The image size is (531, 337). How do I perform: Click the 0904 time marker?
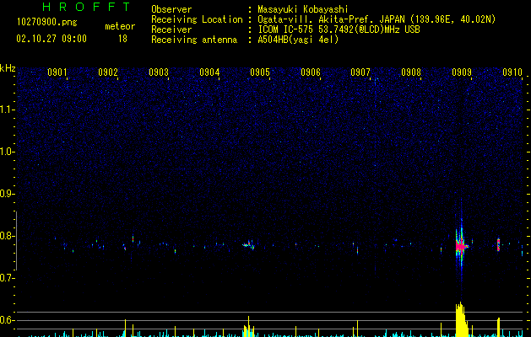(209, 72)
